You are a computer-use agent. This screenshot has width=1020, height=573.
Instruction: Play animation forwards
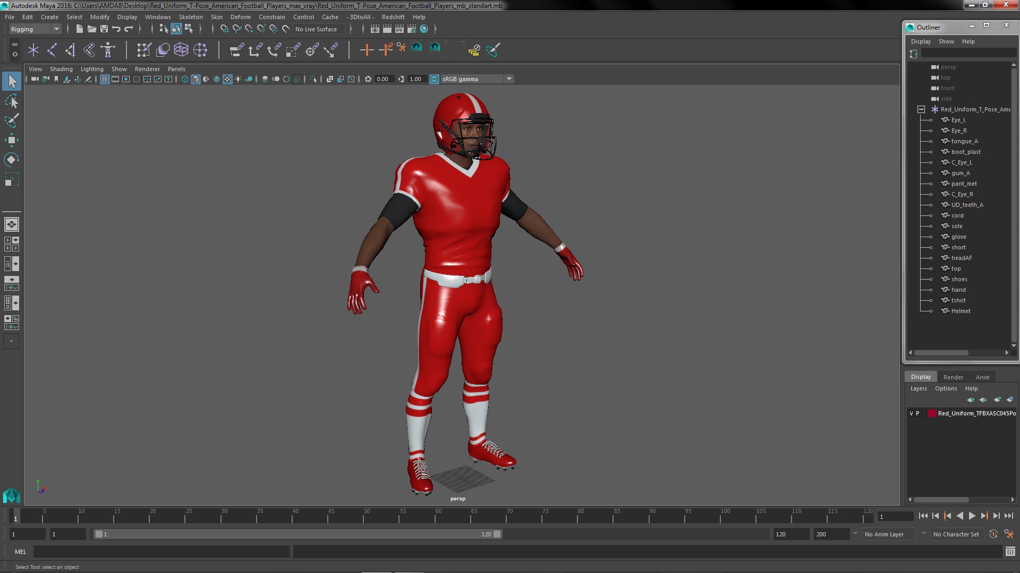[x=972, y=516]
